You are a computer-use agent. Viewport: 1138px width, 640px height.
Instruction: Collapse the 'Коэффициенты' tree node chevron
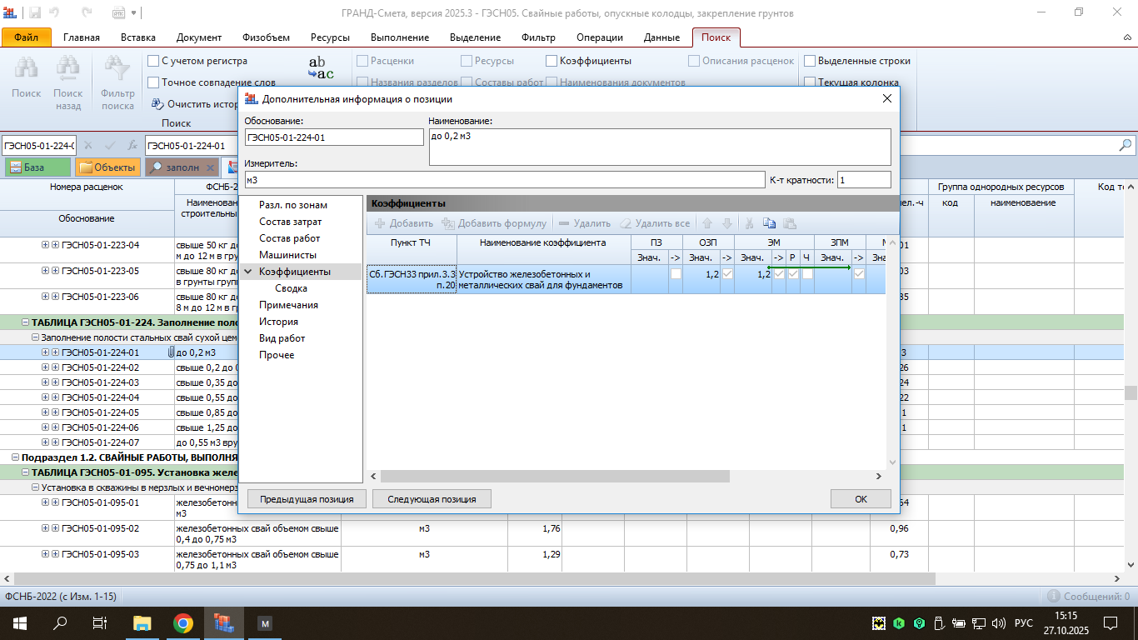tap(247, 272)
